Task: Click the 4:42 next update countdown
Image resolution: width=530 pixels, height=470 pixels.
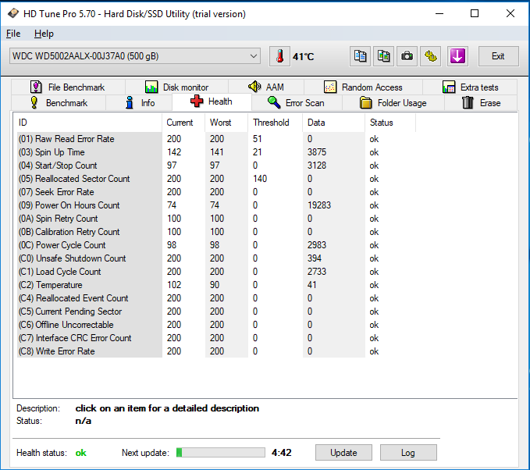Action: click(281, 452)
